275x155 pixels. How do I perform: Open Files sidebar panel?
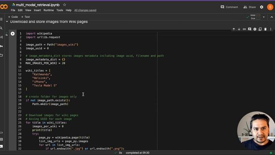point(1,55)
